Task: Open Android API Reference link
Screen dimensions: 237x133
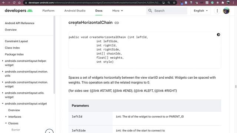Action: click(x=20, y=23)
